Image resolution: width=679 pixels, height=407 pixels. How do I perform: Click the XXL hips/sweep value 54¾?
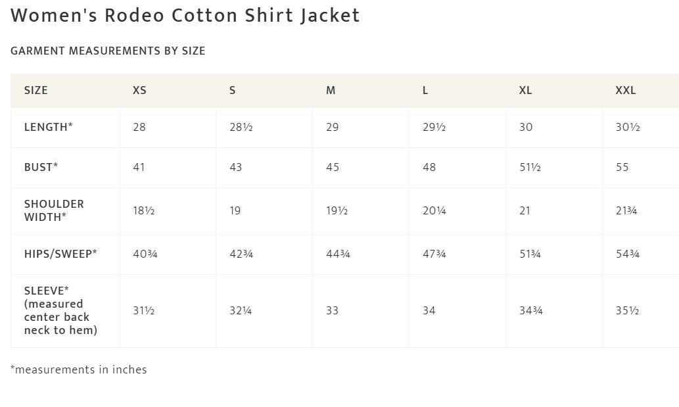(628, 254)
